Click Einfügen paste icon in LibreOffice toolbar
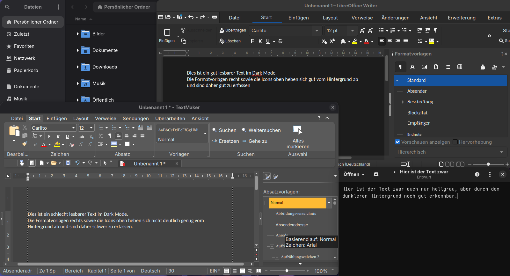The height and width of the screenshot is (276, 510). click(167, 32)
